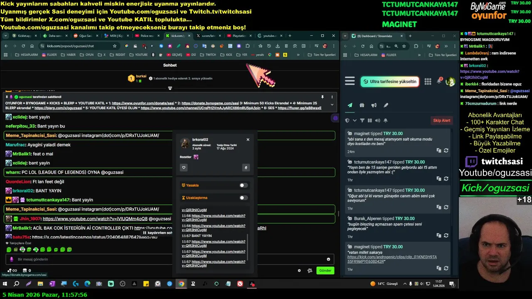Select the paper plane events tab
Viewport: 532px width, 299px height.
click(350, 105)
